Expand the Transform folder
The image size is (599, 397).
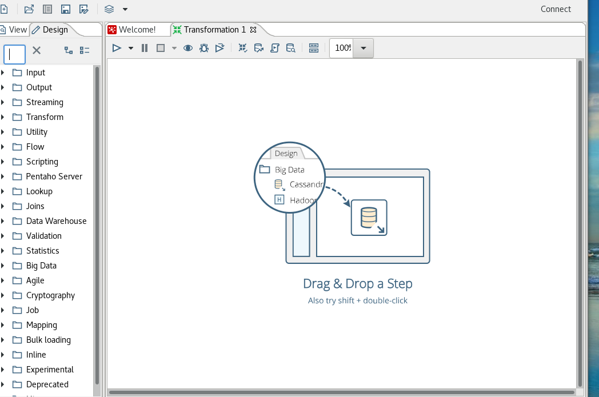[x=3, y=117]
